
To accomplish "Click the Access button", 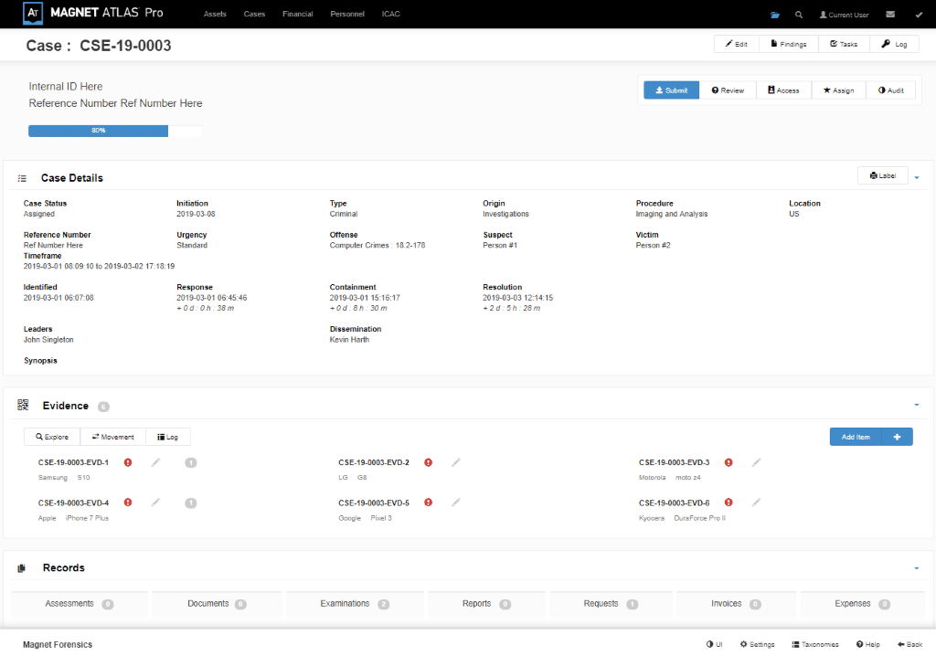I will (x=783, y=90).
